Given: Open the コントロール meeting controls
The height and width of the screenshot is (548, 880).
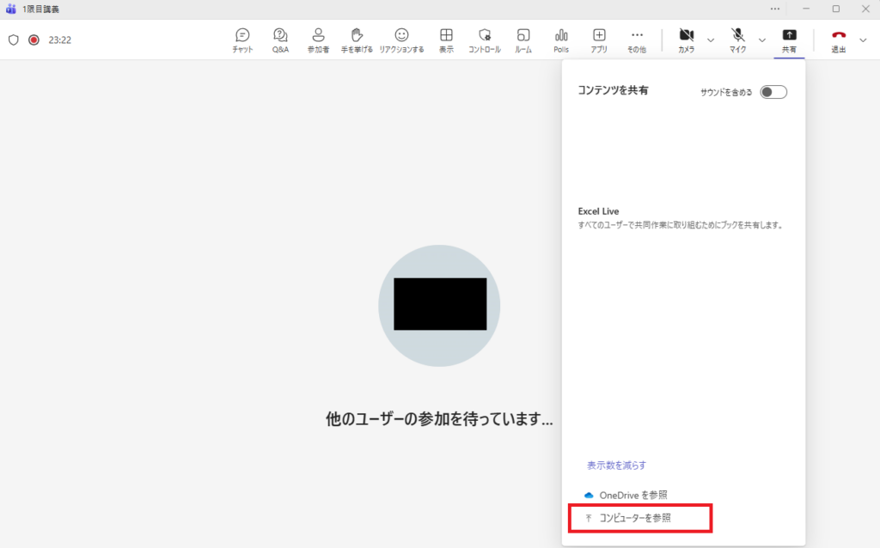Looking at the screenshot, I should (485, 40).
